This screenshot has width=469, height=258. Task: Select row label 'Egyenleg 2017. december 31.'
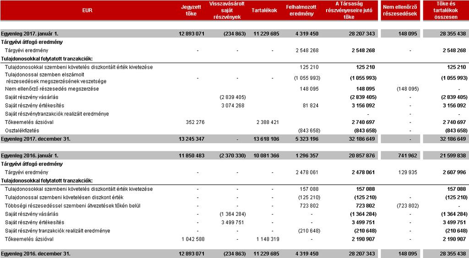36,139
